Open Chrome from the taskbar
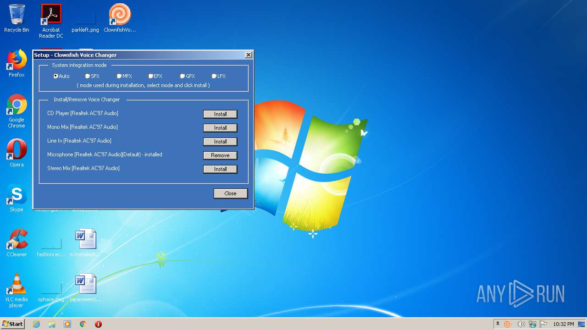Screen dimensions: 587x330 pos(83,324)
